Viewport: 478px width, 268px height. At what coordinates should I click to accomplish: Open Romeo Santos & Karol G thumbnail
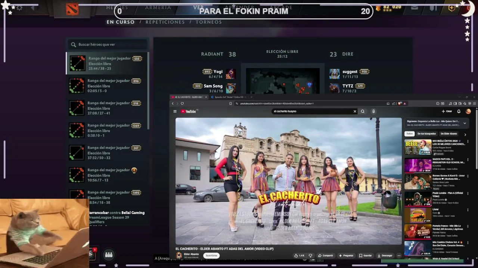click(x=418, y=182)
